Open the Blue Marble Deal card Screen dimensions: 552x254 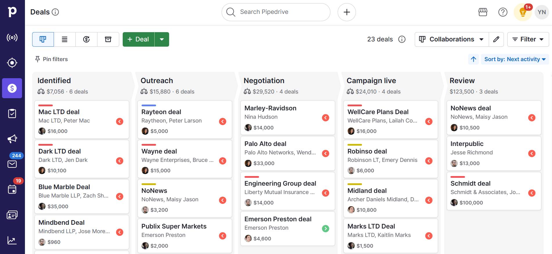(82, 196)
